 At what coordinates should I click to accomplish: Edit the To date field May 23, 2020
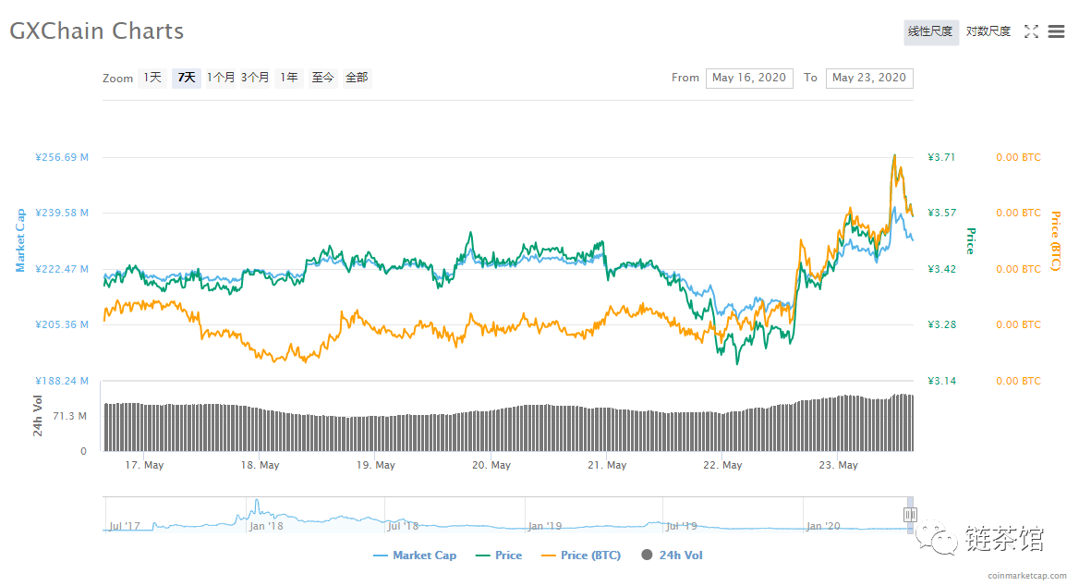[x=869, y=78]
